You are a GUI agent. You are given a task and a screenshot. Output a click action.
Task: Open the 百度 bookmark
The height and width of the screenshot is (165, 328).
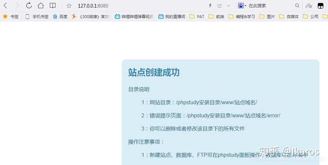[x=60, y=16]
